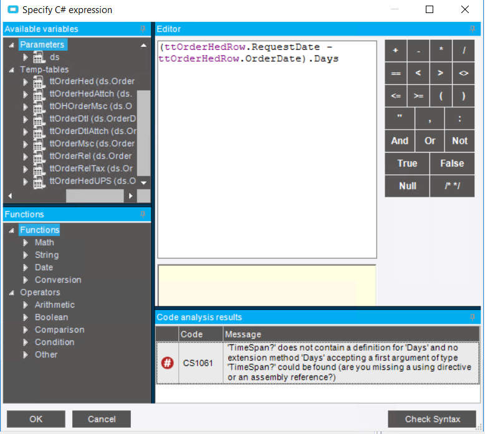The height and width of the screenshot is (434, 485).
Task: Insert the greater-than-or-equal operator
Action: pyautogui.click(x=418, y=96)
